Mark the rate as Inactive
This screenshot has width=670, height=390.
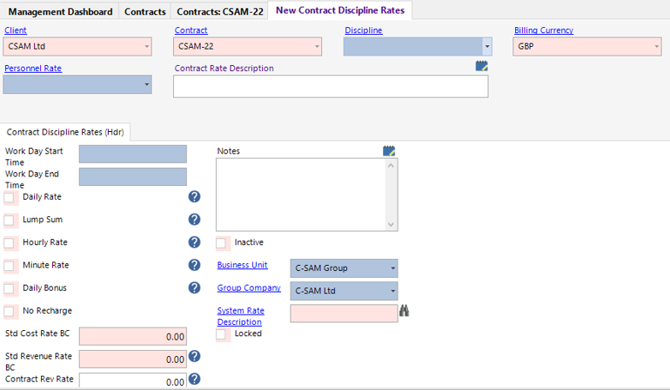pos(221,243)
